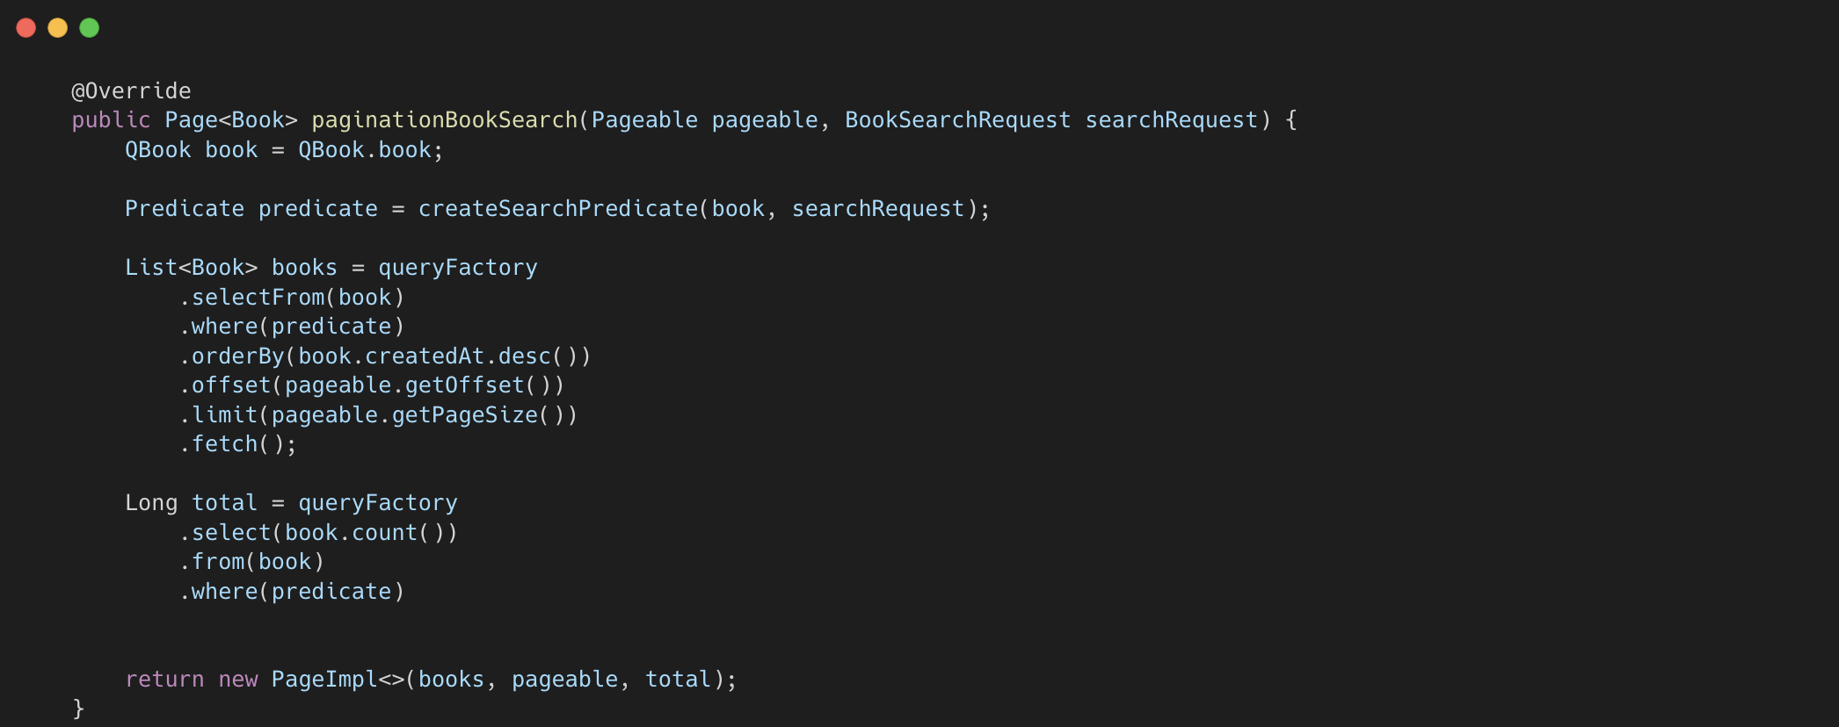The height and width of the screenshot is (727, 1839).
Task: Click the .limit(pageable.getPageSize()) line
Action: [x=379, y=415]
